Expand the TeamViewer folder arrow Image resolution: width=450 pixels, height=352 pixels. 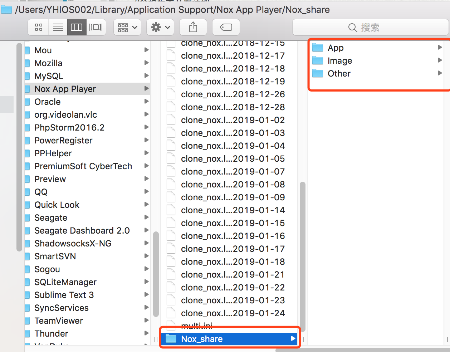[146, 320]
